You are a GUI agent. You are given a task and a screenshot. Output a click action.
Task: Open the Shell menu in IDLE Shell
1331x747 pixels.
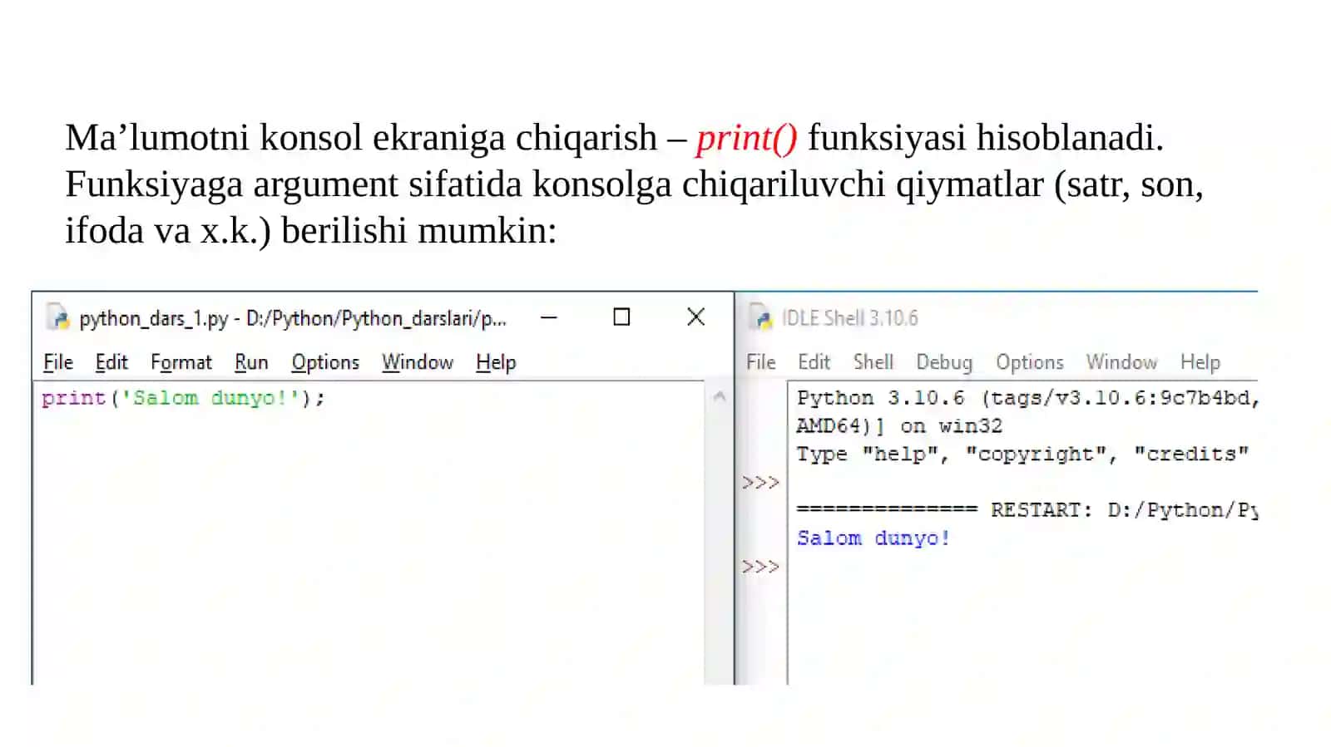point(873,362)
